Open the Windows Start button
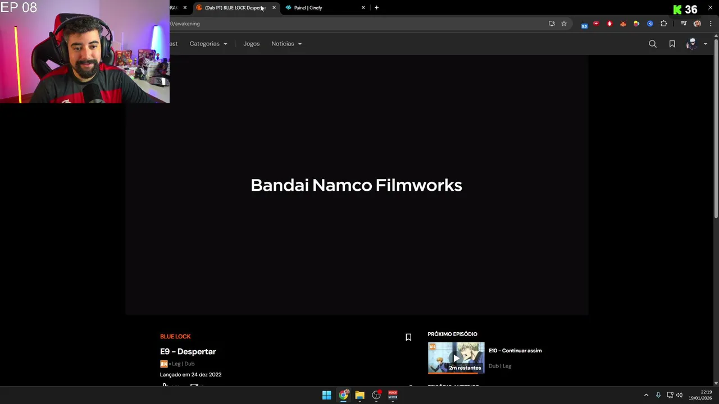This screenshot has height=404, width=719. 326,396
